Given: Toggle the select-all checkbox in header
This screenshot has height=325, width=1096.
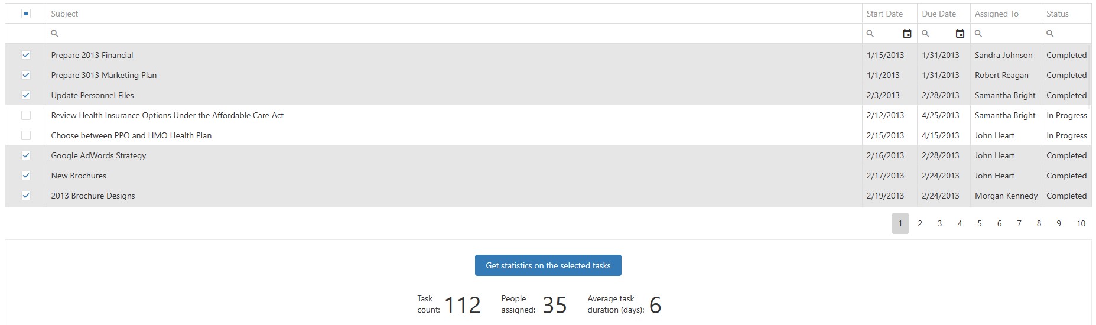Looking at the screenshot, I should pos(26,14).
